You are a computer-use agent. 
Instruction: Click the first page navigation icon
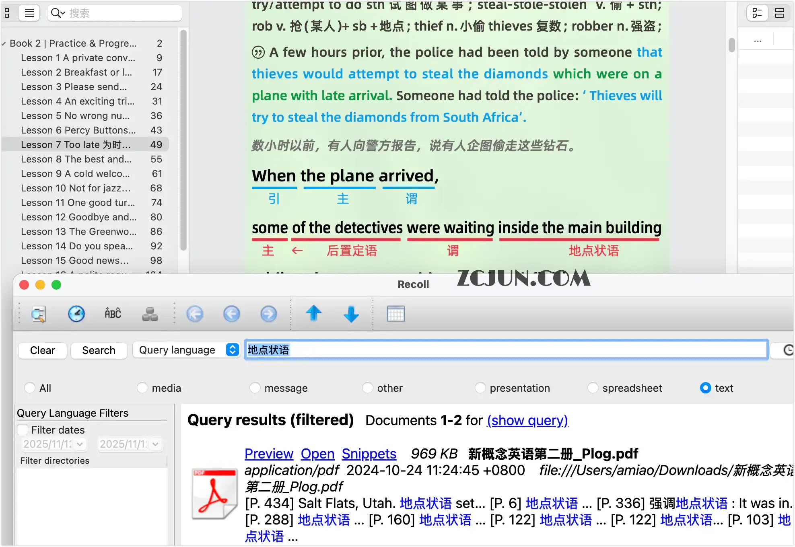point(195,314)
